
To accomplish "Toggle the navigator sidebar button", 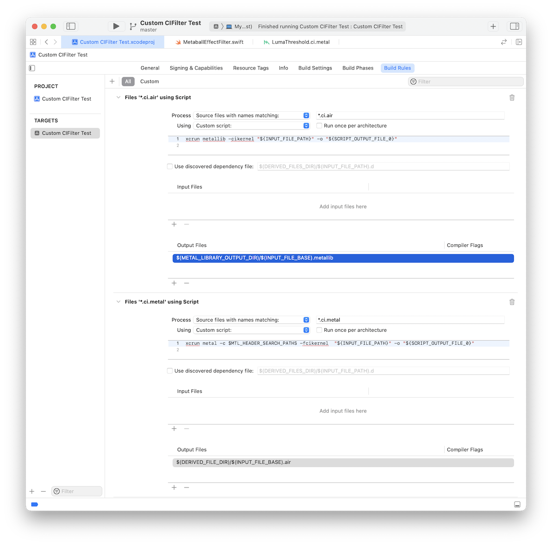I will [x=71, y=26].
